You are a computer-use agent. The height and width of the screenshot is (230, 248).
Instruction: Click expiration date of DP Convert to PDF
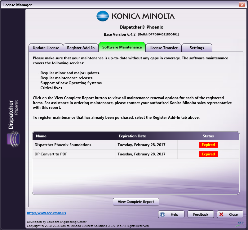[141, 154]
